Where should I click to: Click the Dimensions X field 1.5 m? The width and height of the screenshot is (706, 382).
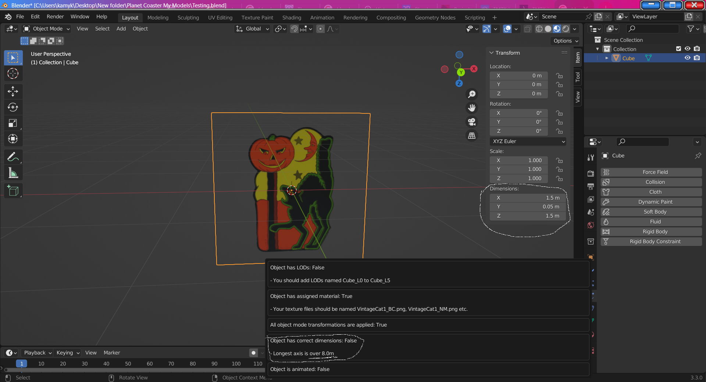coord(528,198)
